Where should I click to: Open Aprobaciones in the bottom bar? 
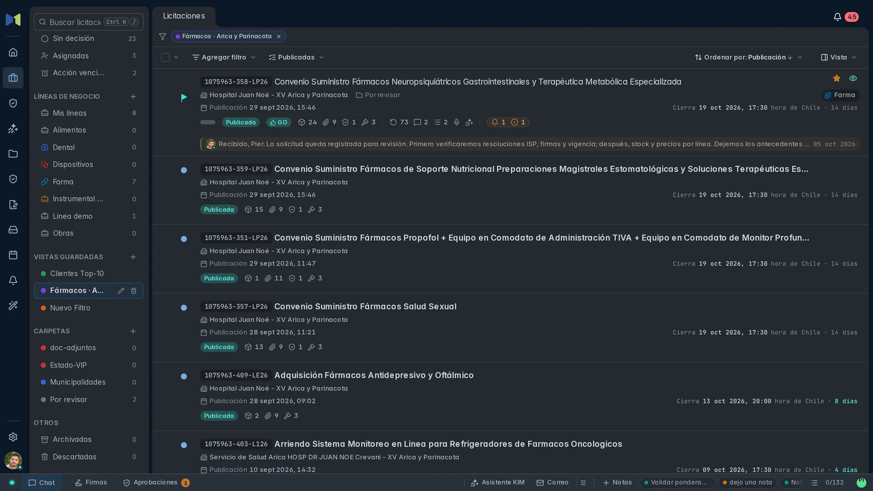click(x=156, y=483)
